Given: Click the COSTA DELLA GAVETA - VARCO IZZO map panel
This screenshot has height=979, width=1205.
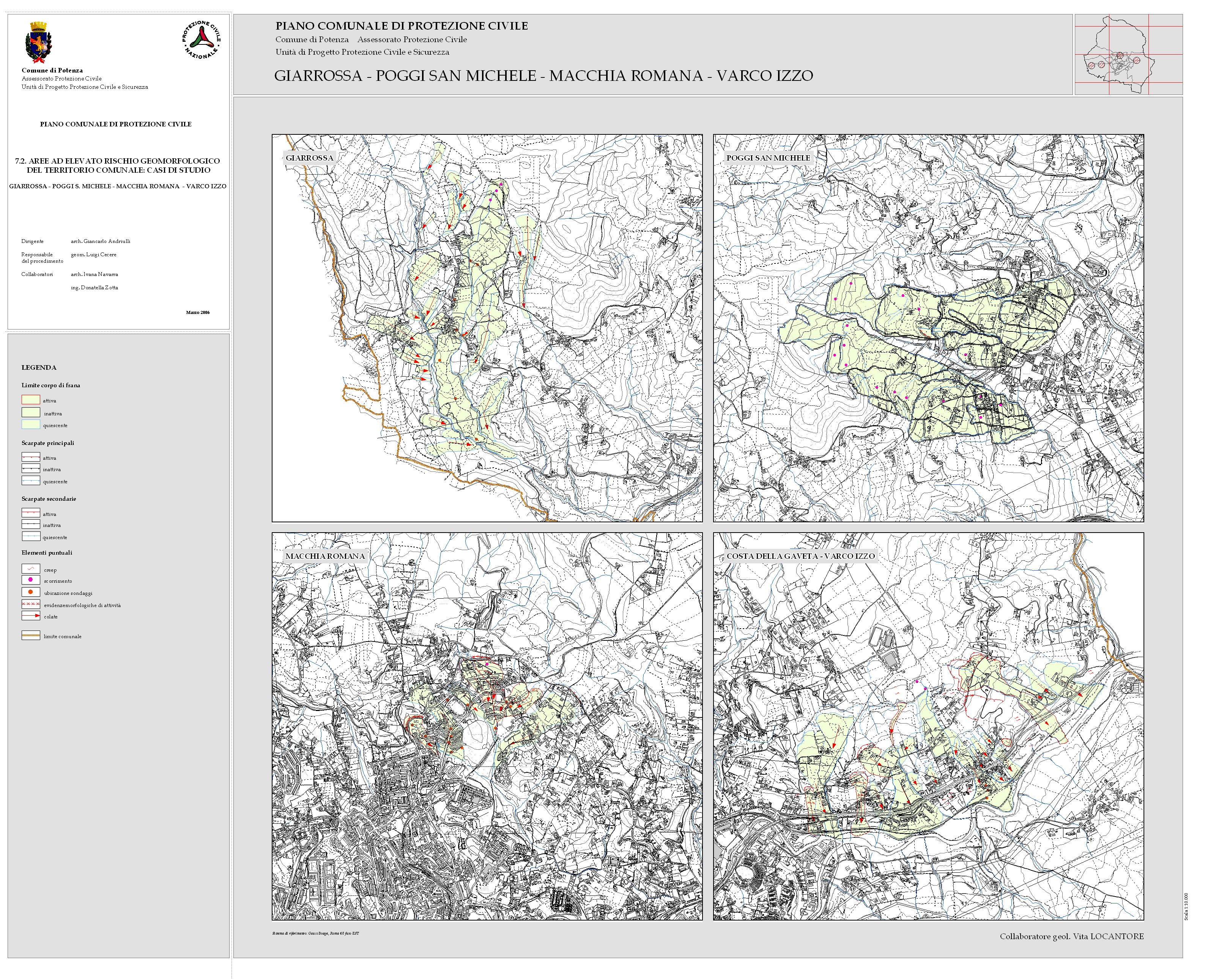Looking at the screenshot, I should coord(929,727).
